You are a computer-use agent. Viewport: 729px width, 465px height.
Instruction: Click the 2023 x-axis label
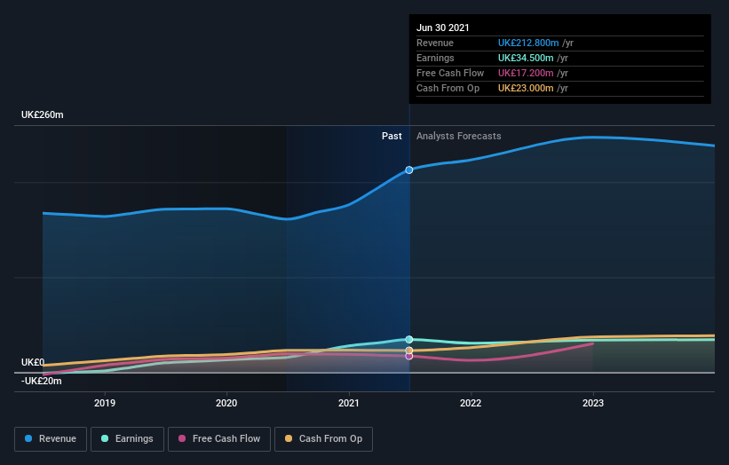[x=593, y=403]
